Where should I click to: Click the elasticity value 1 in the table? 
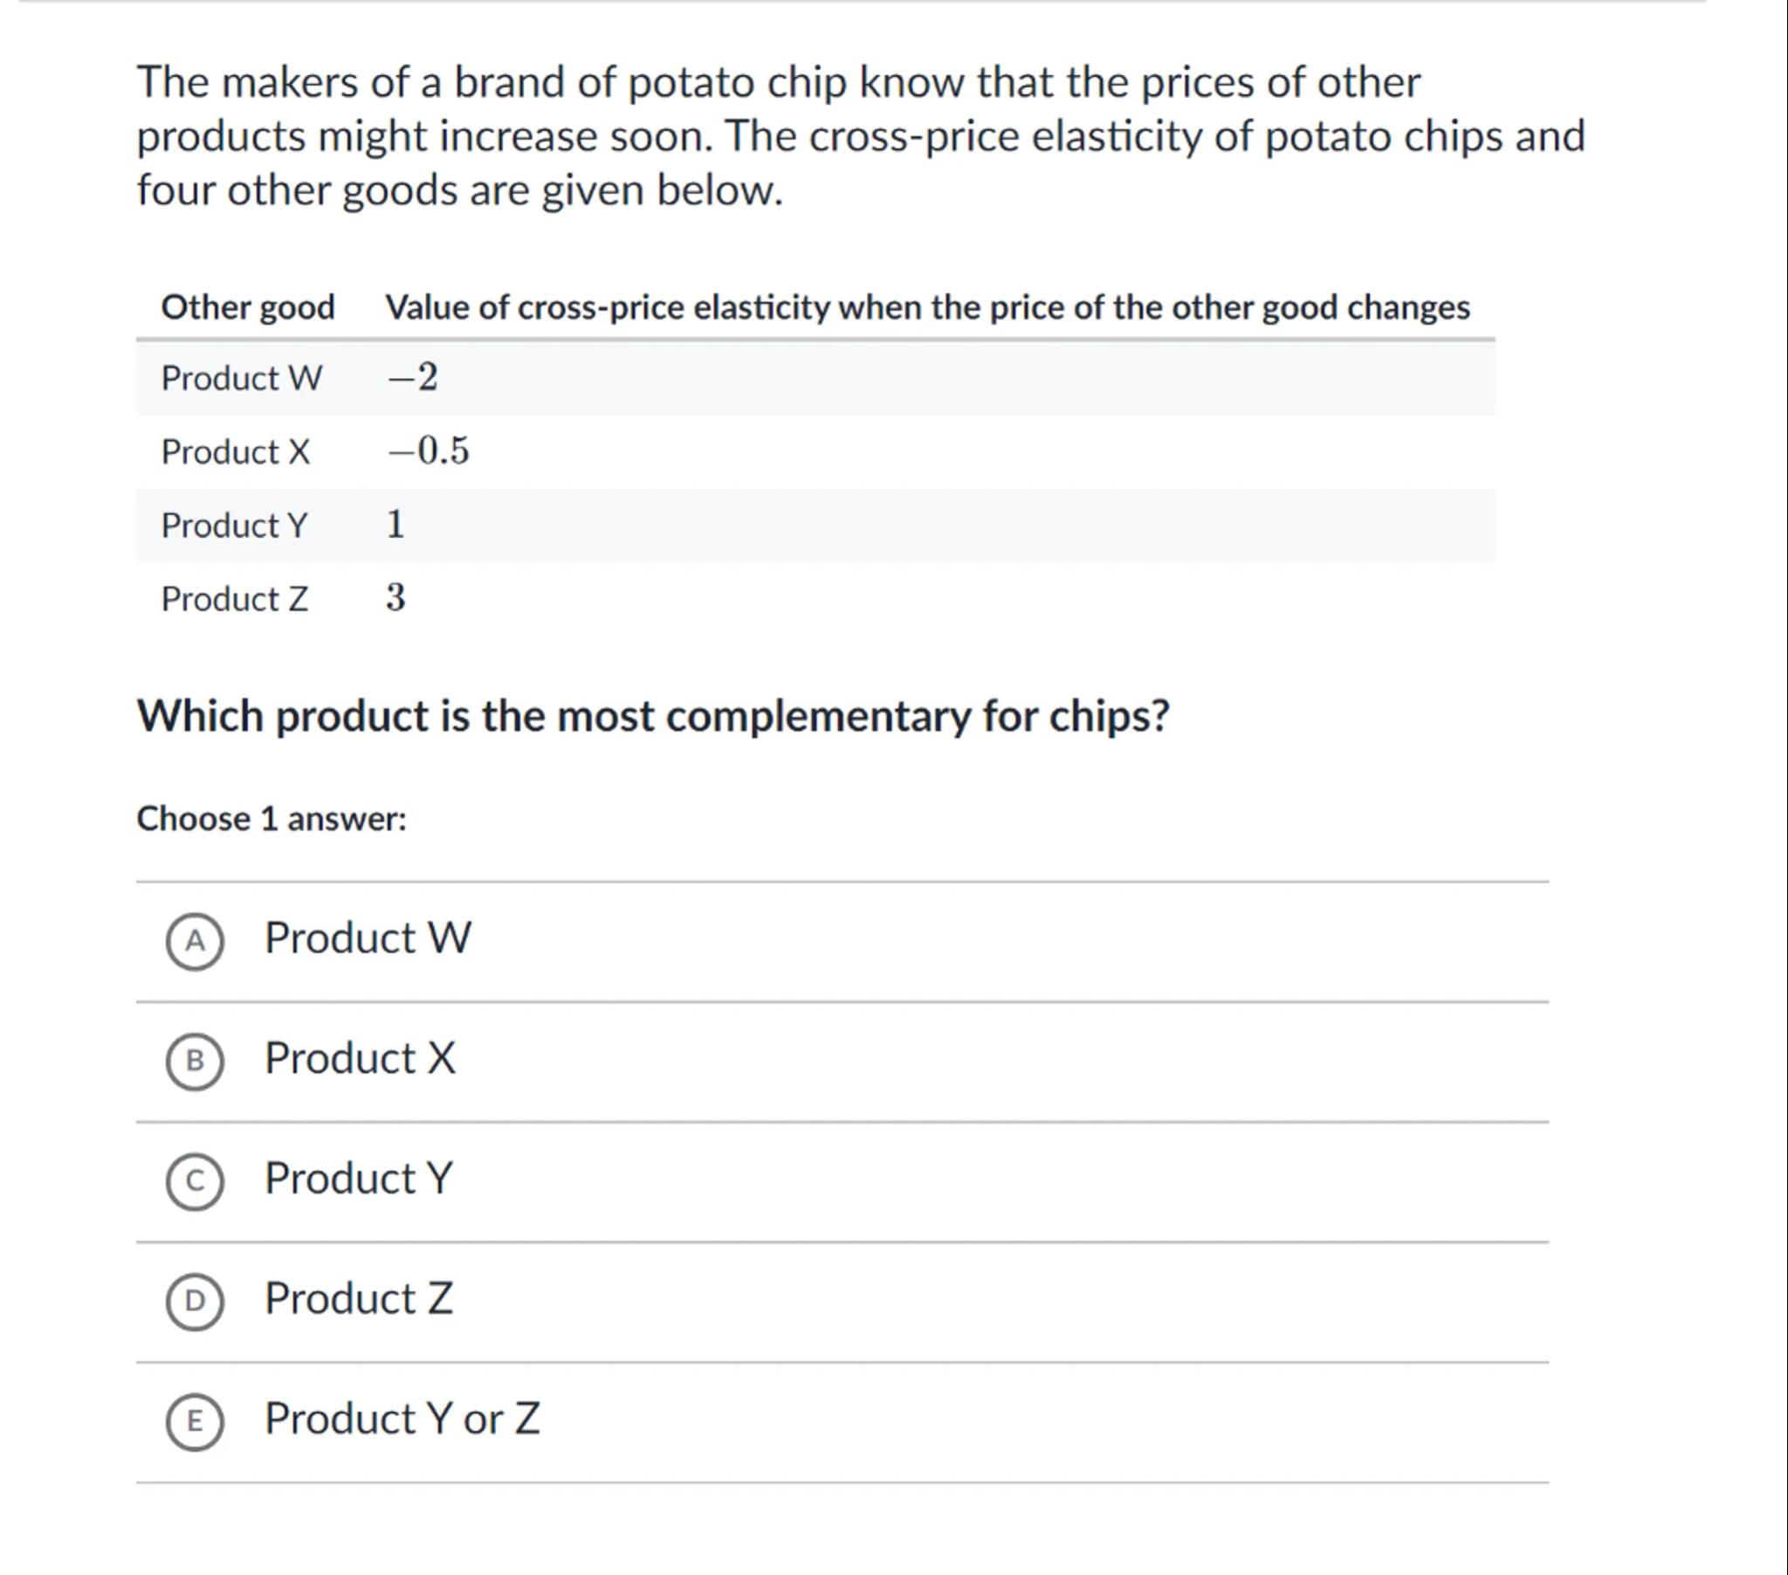[395, 524]
